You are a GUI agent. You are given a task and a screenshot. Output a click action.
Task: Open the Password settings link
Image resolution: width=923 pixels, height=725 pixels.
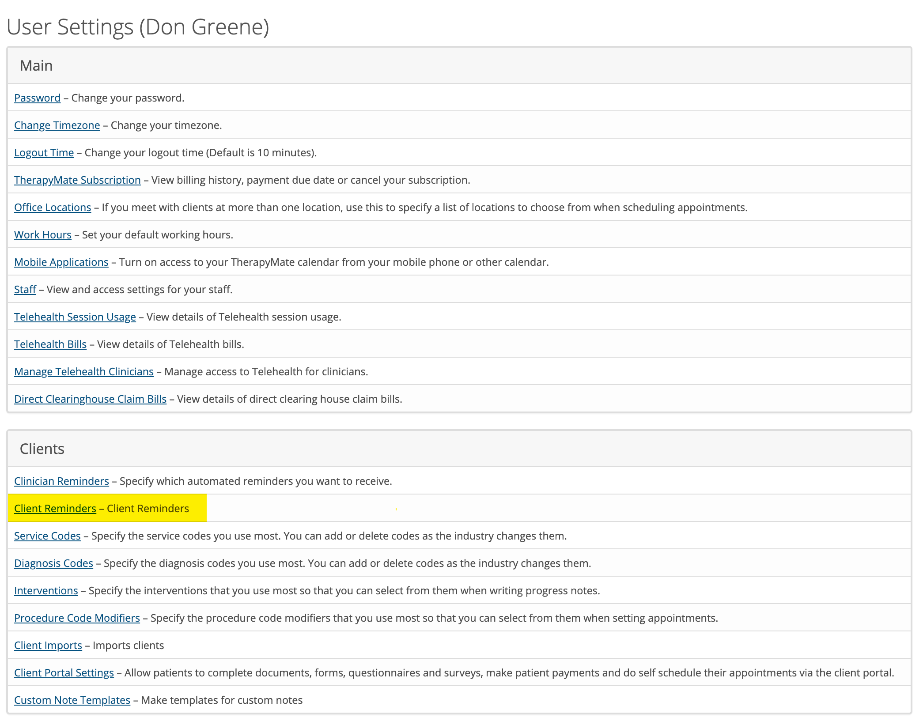[37, 98]
